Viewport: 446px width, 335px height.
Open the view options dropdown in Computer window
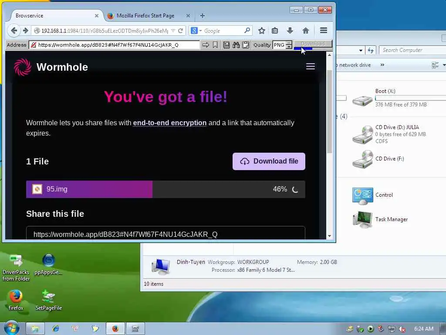tap(444, 65)
